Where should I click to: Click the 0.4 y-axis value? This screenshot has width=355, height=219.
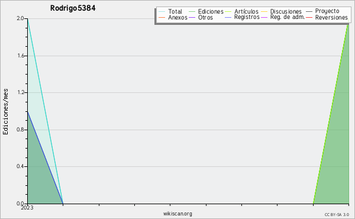[20, 166]
